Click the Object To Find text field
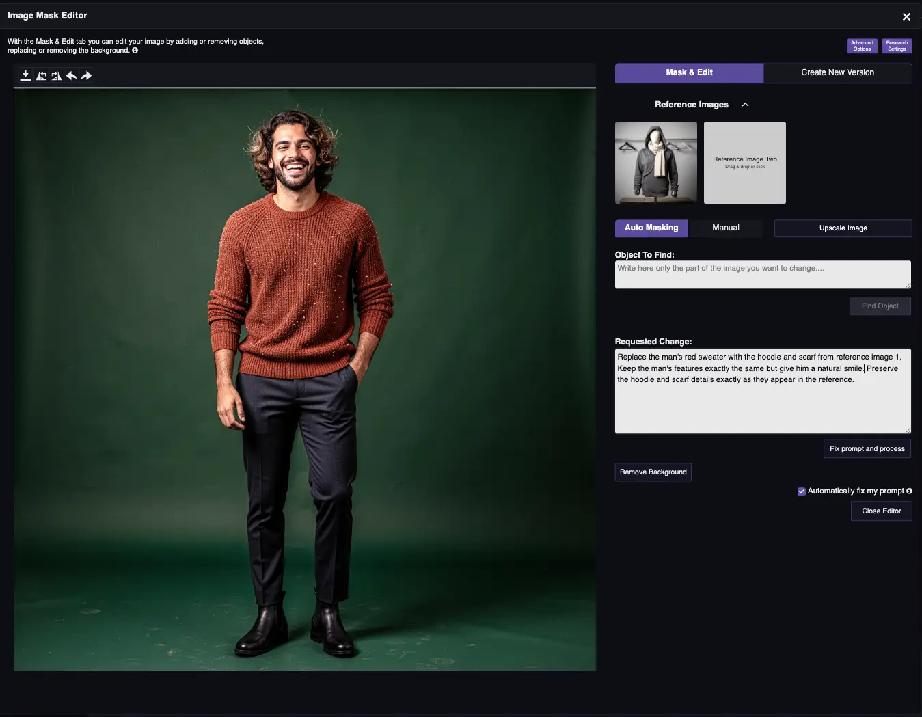The width and height of the screenshot is (922, 717). 762,274
